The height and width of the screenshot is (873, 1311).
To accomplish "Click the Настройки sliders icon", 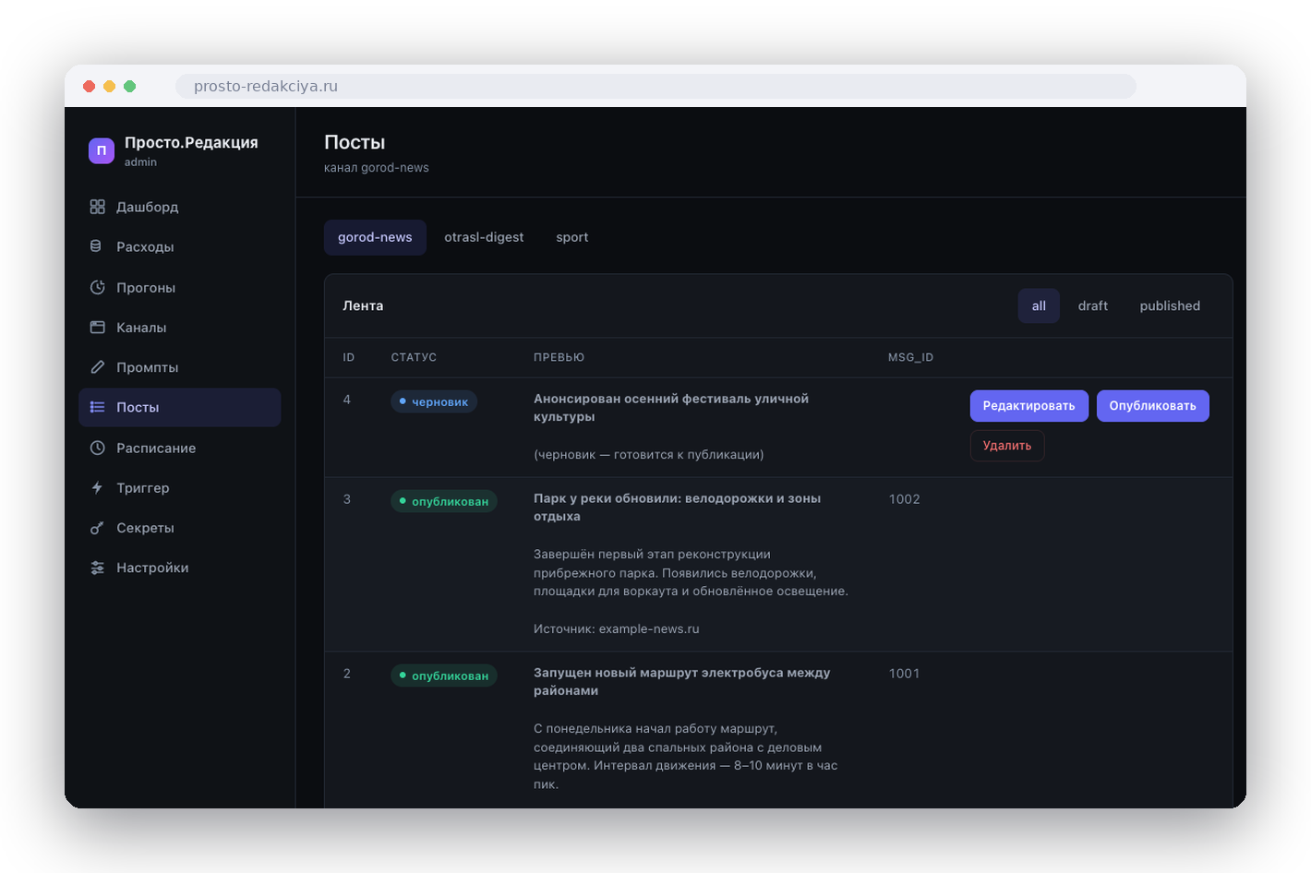I will tap(97, 568).
